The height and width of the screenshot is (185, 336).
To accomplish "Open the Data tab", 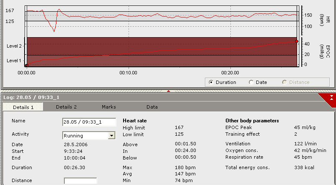I will (152, 107).
